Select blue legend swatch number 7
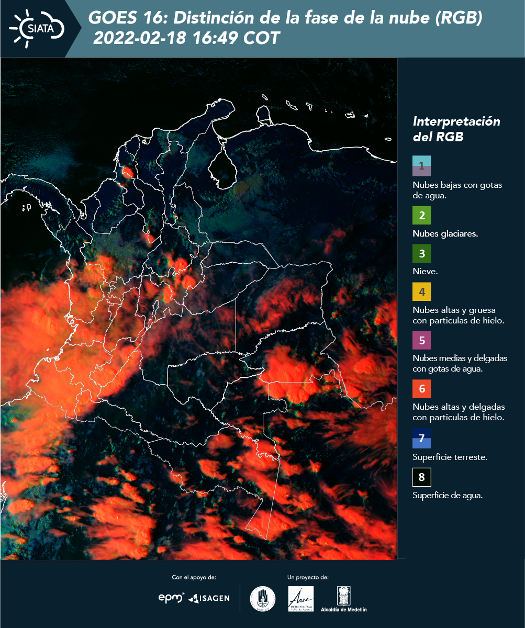Image resolution: width=525 pixels, height=628 pixels. point(422,439)
